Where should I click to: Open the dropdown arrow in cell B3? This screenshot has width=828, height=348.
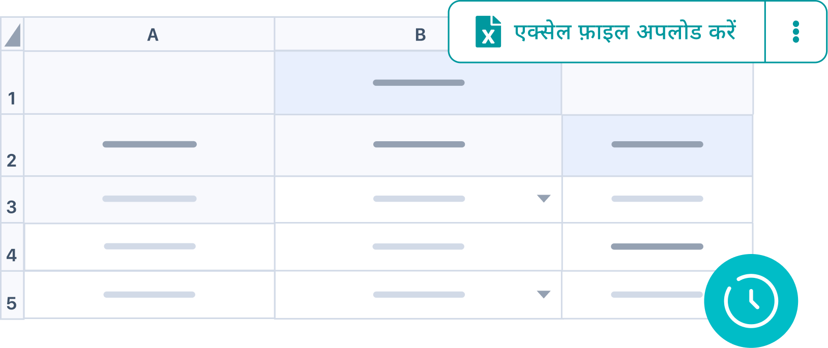pyautogui.click(x=544, y=199)
